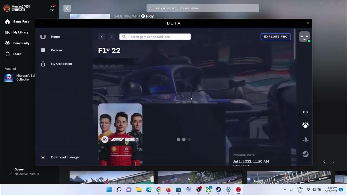Launch Microsoft Edge from taskbar

point(149,190)
